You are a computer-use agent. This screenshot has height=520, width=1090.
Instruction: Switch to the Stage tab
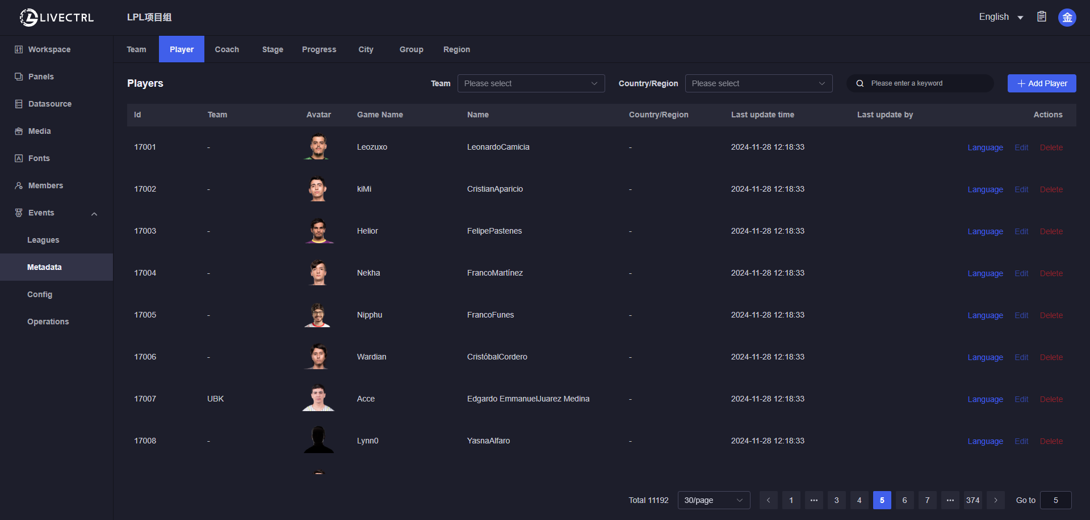pos(272,49)
